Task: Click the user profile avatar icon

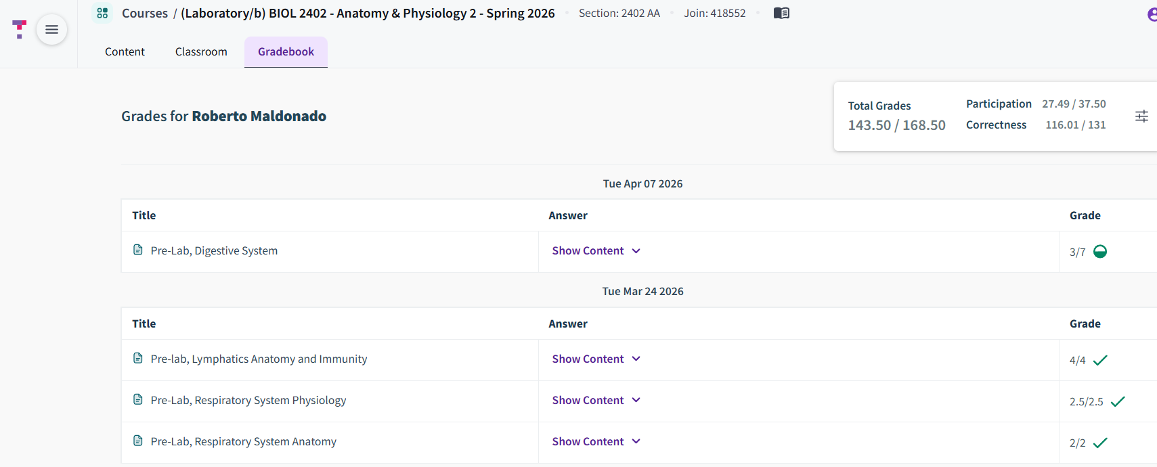Action: tap(1152, 14)
